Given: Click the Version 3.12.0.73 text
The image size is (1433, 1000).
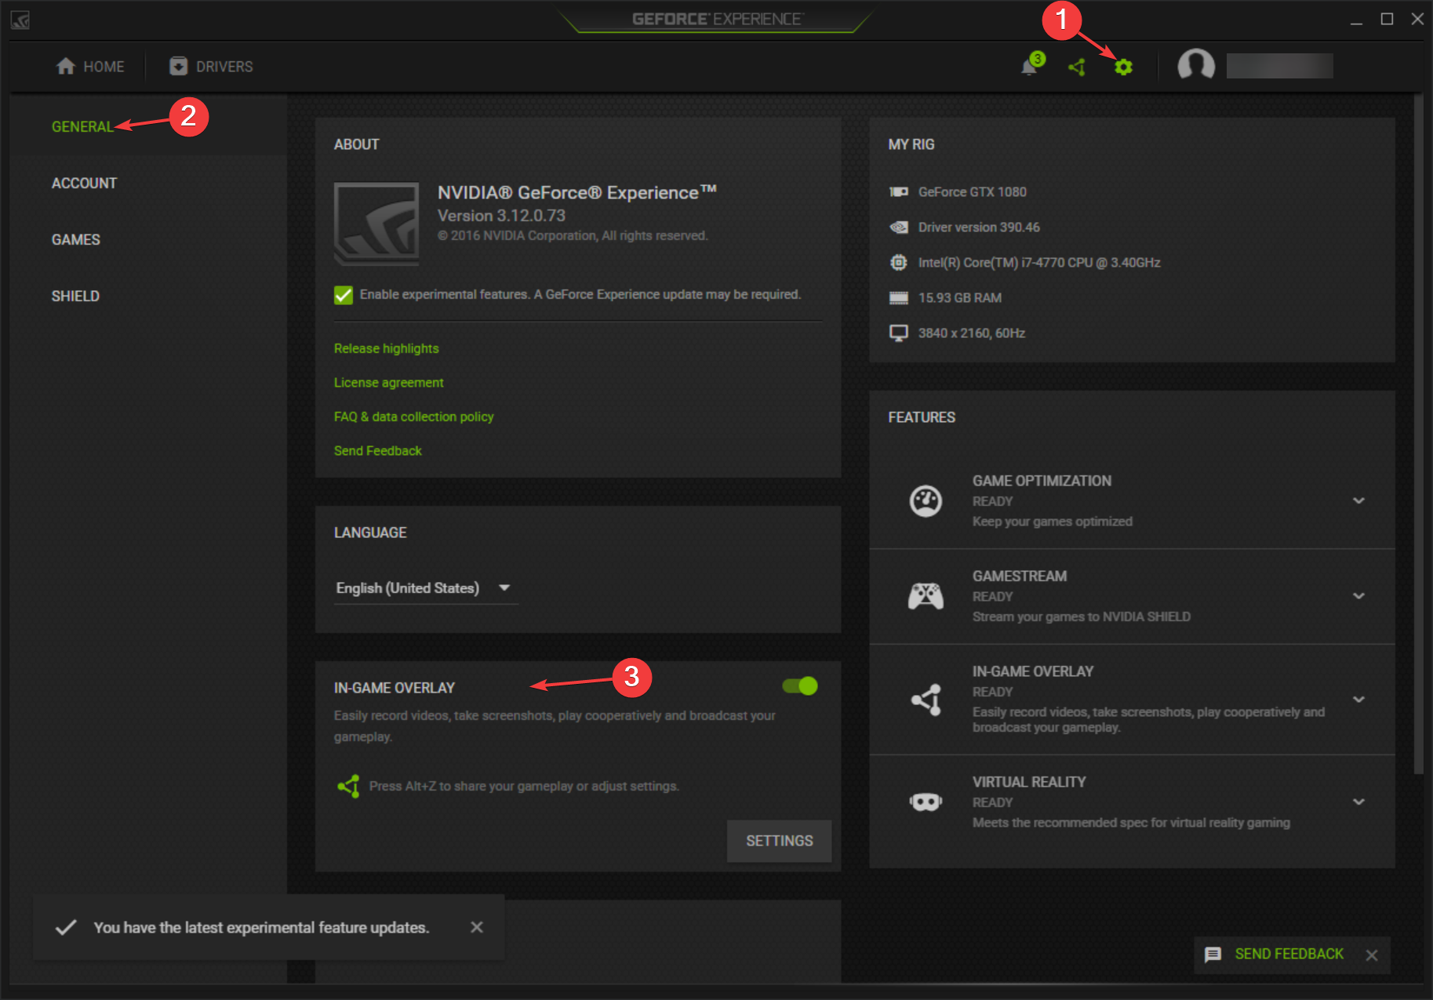Looking at the screenshot, I should [x=501, y=216].
